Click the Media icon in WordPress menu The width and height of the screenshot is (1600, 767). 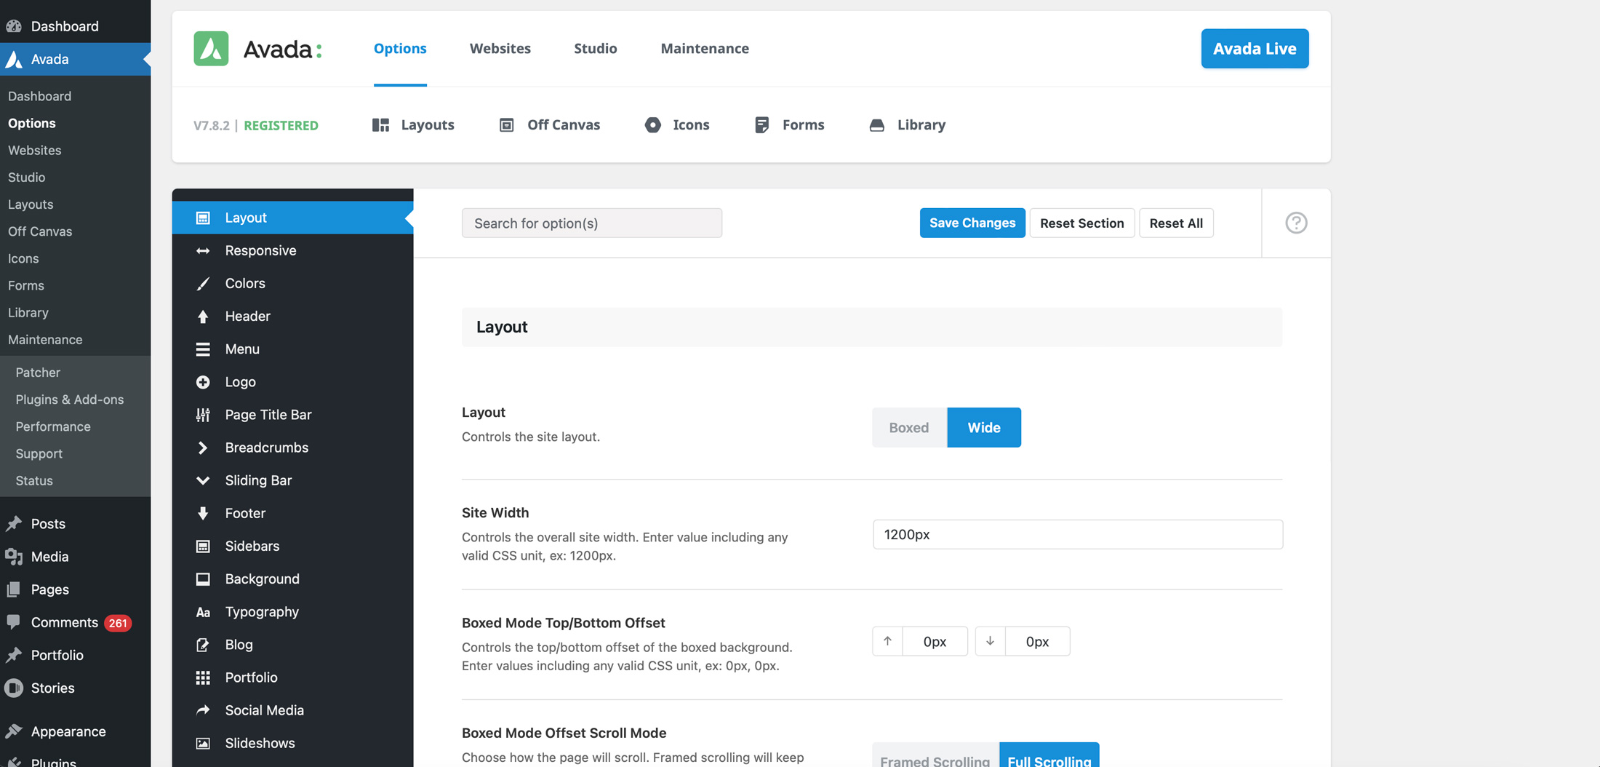click(x=14, y=557)
